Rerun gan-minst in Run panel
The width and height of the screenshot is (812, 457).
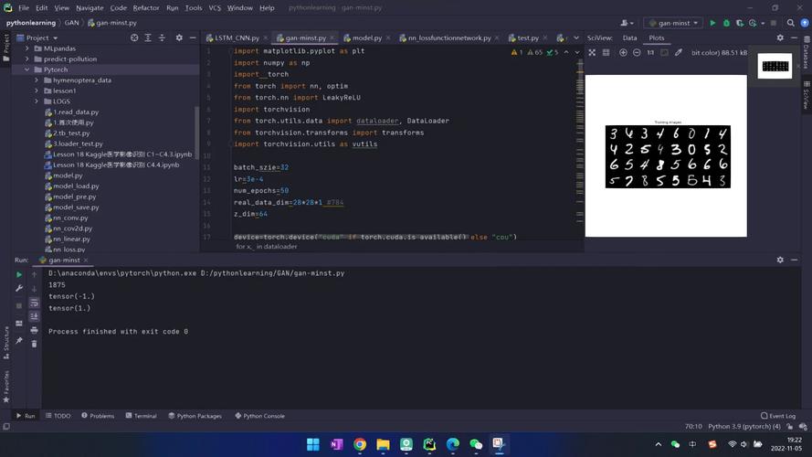19,274
